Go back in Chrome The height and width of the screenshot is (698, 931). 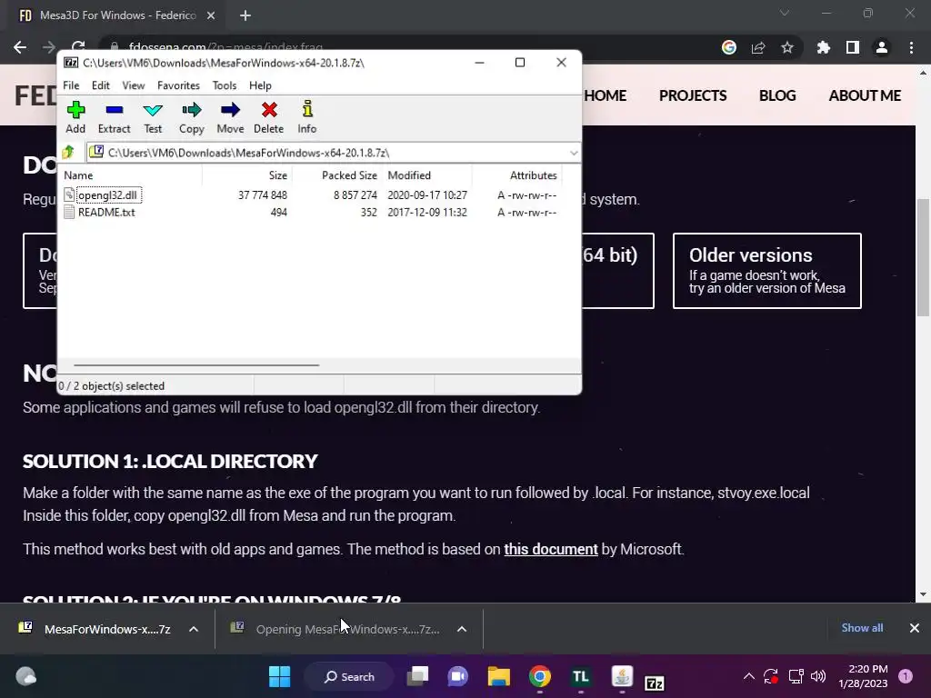pos(20,47)
